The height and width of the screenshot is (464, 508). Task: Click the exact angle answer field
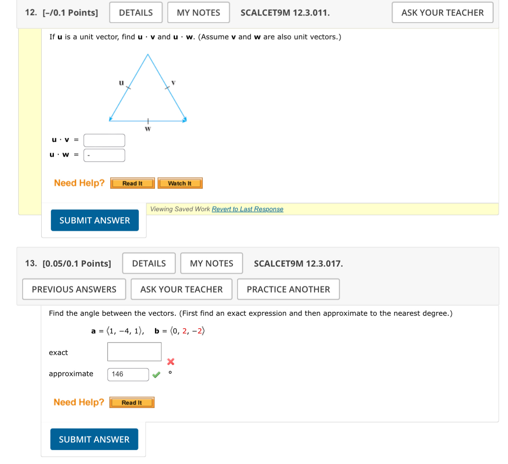[135, 352]
